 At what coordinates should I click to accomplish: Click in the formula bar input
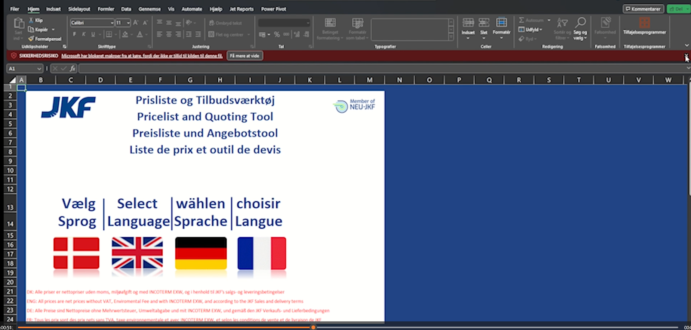point(381,69)
